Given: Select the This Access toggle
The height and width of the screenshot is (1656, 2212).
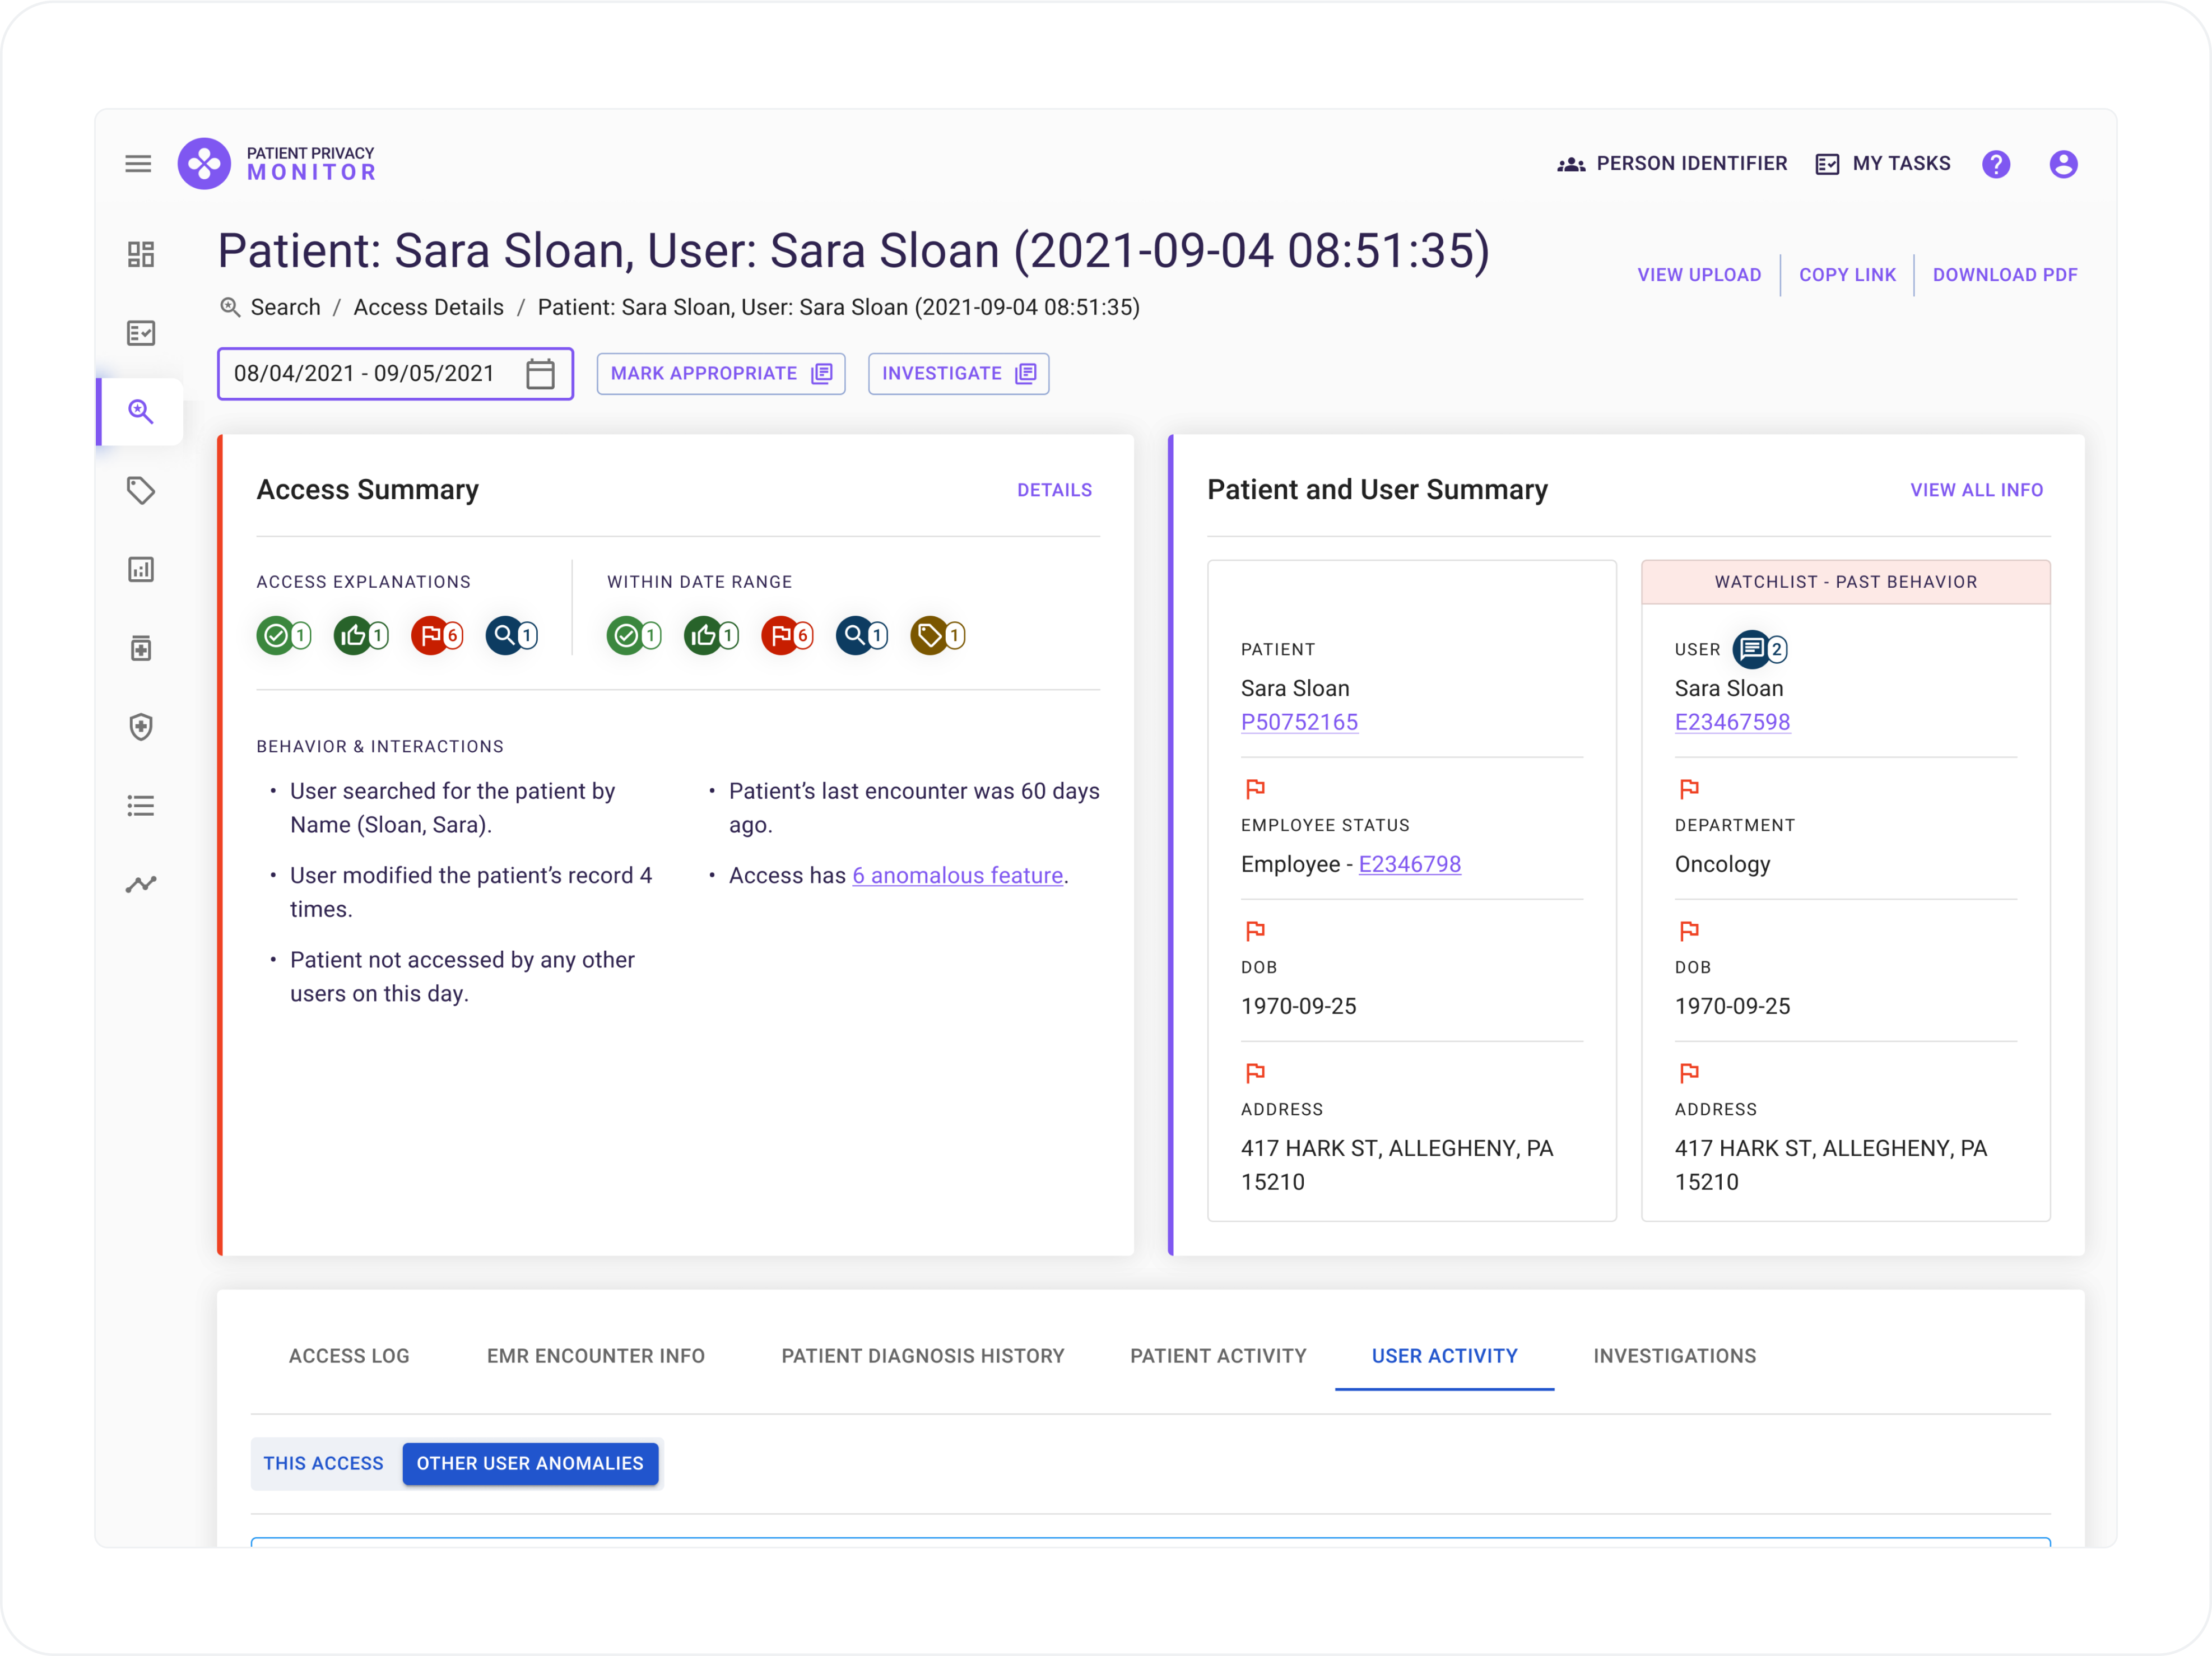Looking at the screenshot, I should point(323,1463).
